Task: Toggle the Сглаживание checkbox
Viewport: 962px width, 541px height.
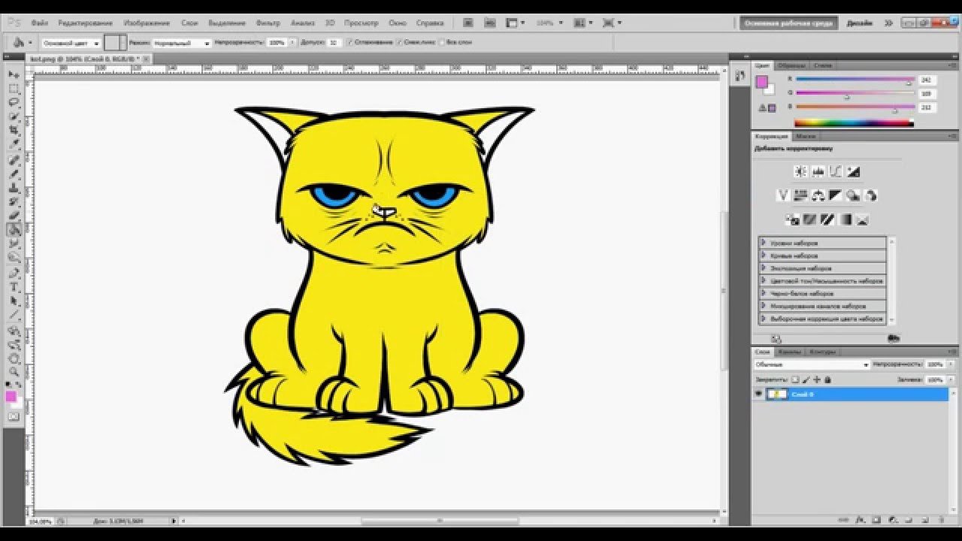Action: point(349,43)
